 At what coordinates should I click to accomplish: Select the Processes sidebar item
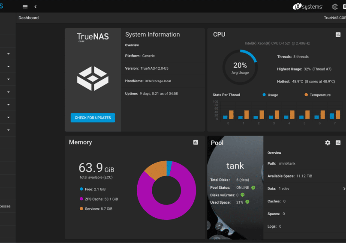(x=5, y=206)
